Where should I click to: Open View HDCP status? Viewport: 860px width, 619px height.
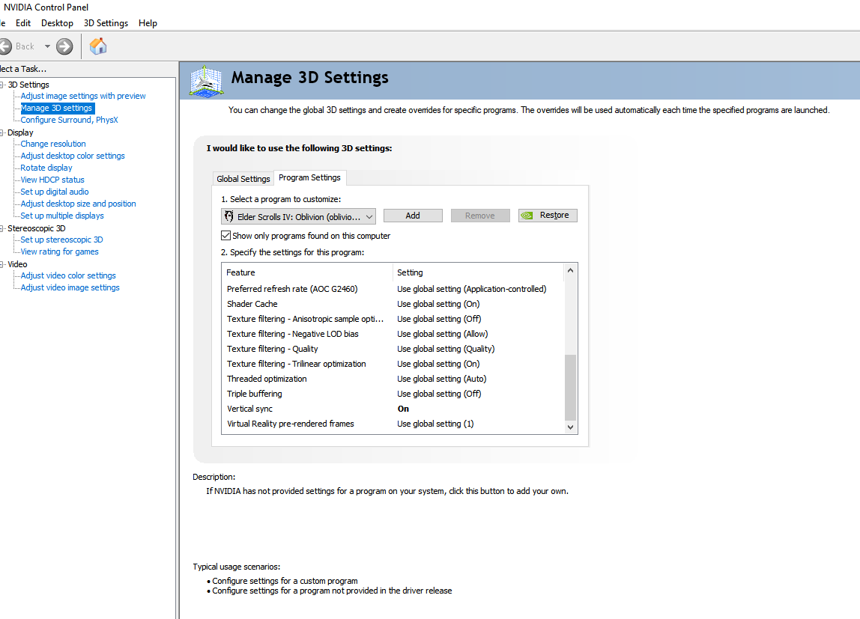pyautogui.click(x=52, y=180)
